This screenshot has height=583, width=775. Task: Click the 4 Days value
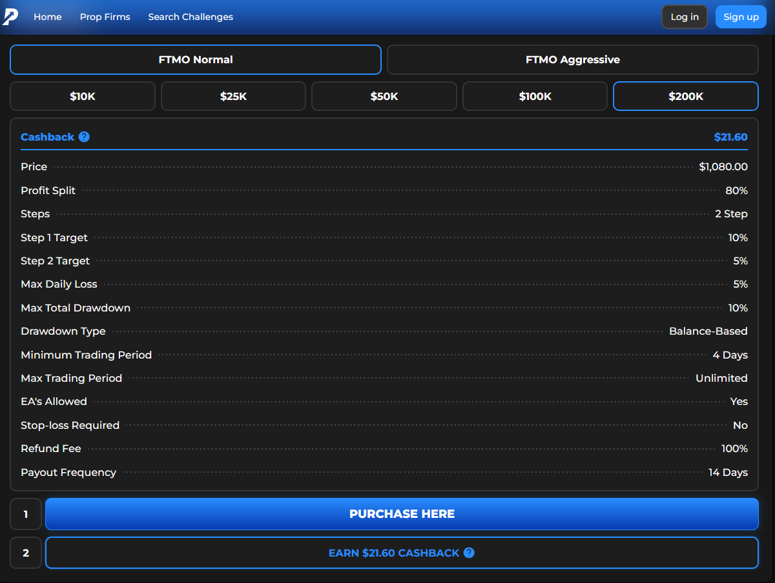pyautogui.click(x=730, y=355)
